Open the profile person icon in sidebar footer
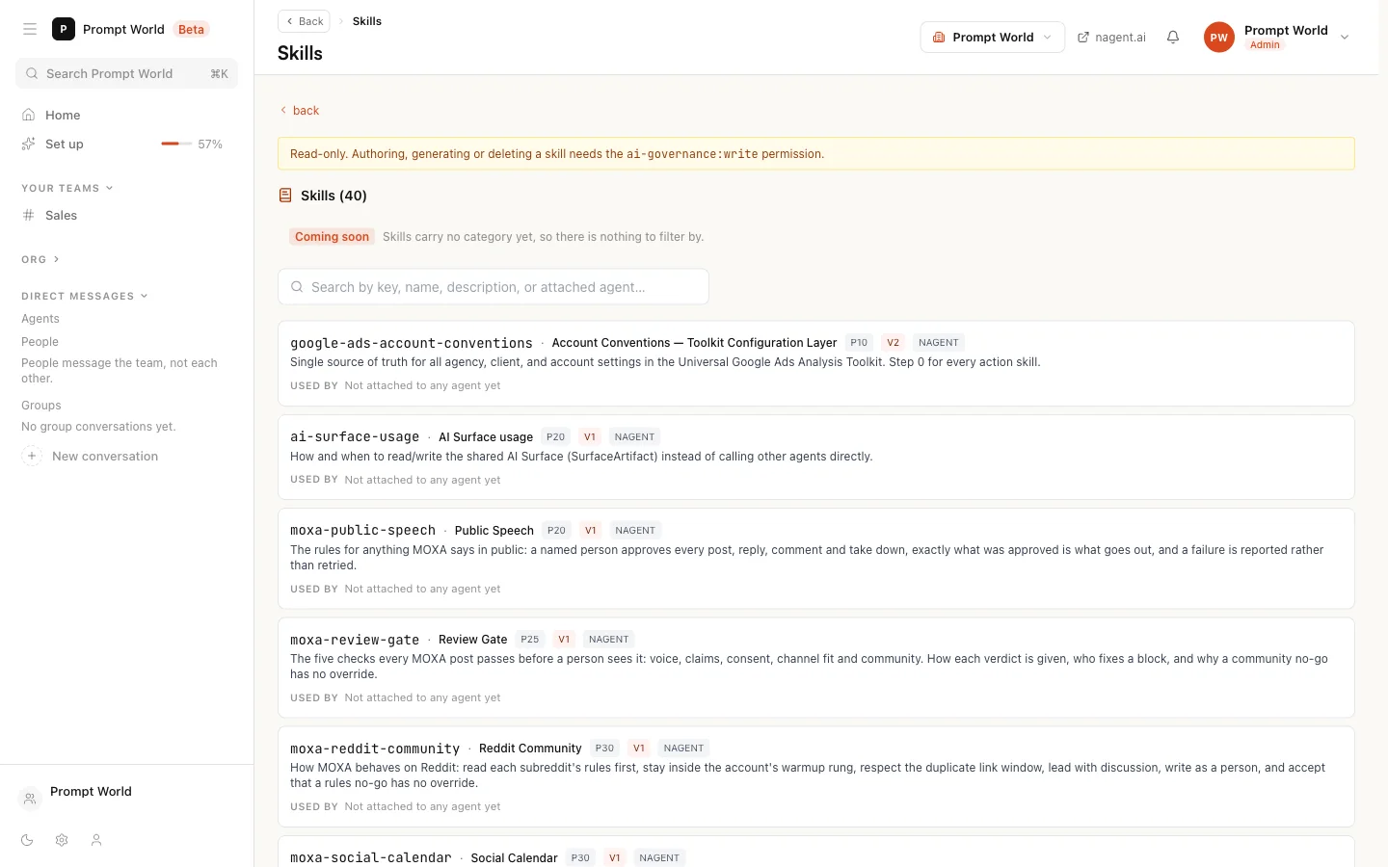This screenshot has height=867, width=1388. click(96, 840)
